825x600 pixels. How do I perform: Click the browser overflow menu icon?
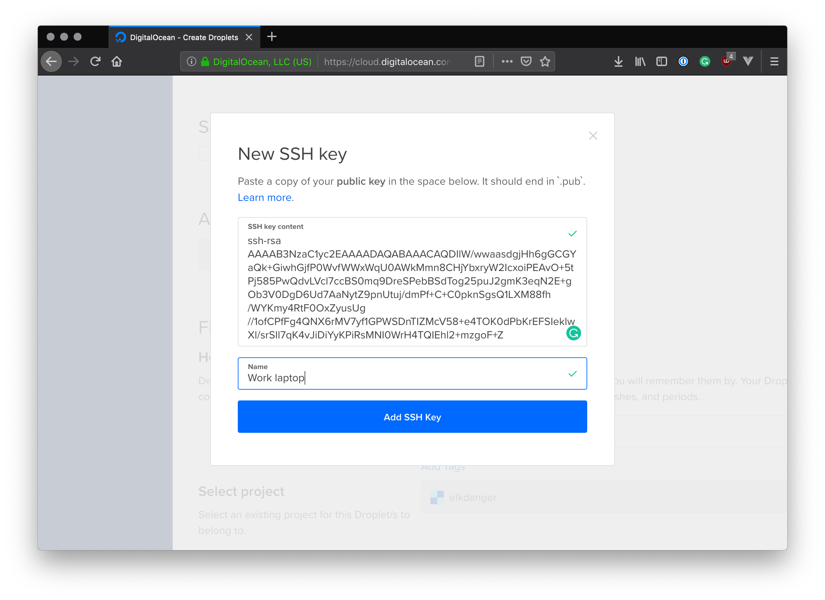pos(774,61)
